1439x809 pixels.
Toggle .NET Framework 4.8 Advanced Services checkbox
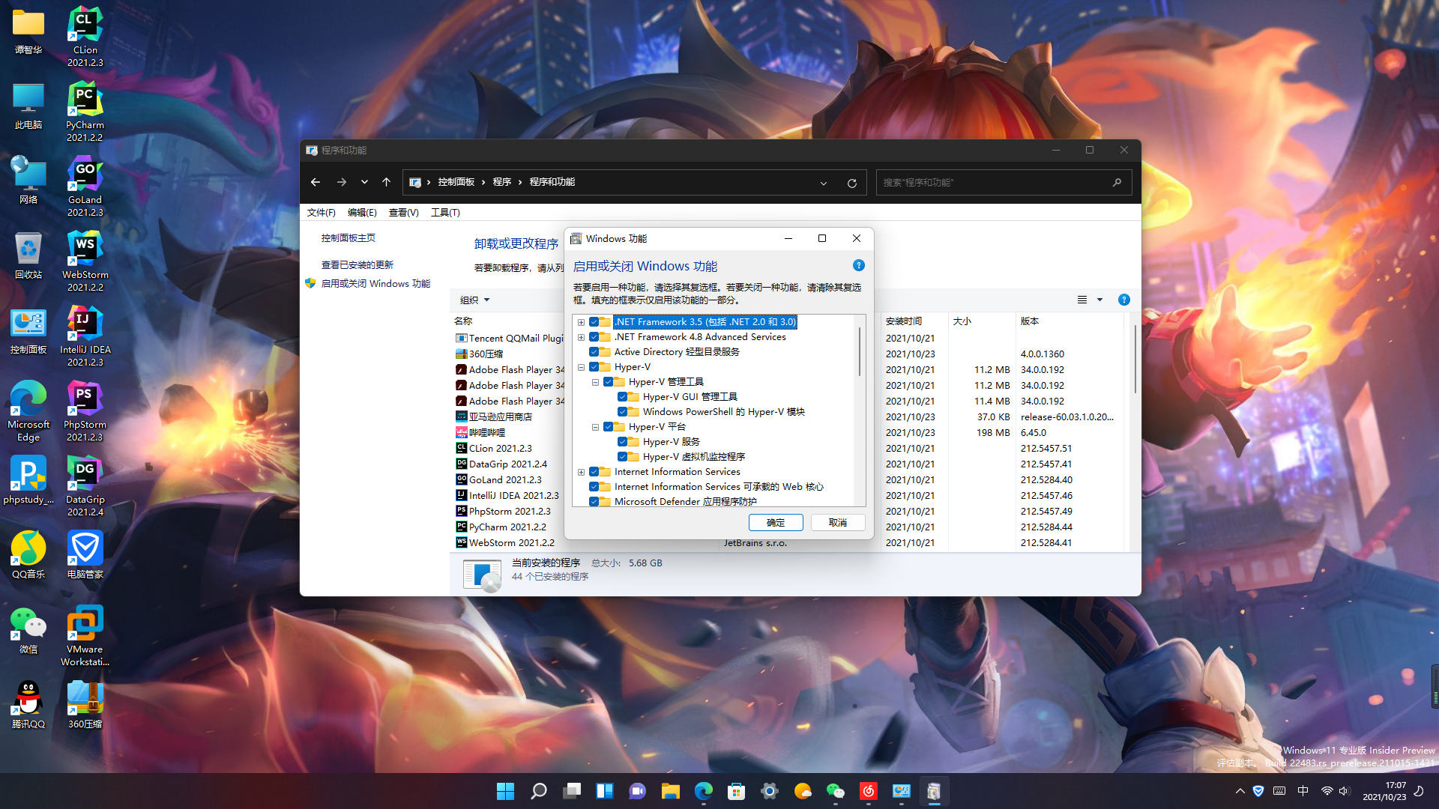pyautogui.click(x=594, y=337)
